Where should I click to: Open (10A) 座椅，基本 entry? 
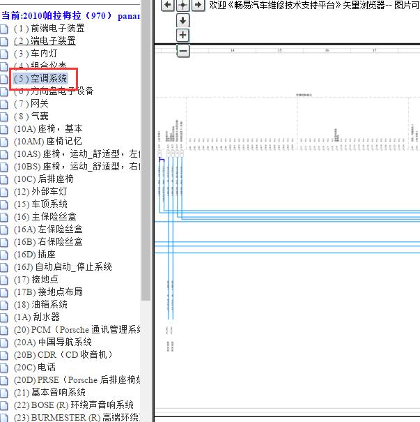(x=48, y=128)
